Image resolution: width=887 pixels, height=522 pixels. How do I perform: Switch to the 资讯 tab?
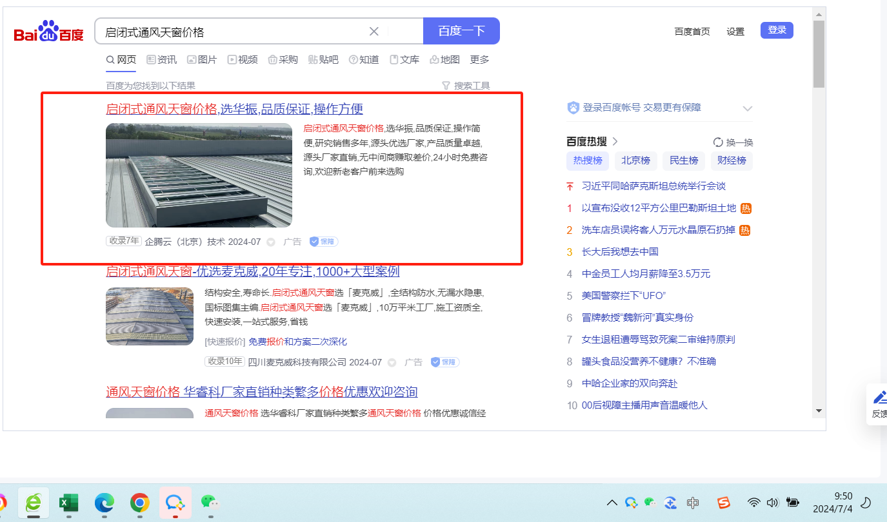pyautogui.click(x=161, y=60)
